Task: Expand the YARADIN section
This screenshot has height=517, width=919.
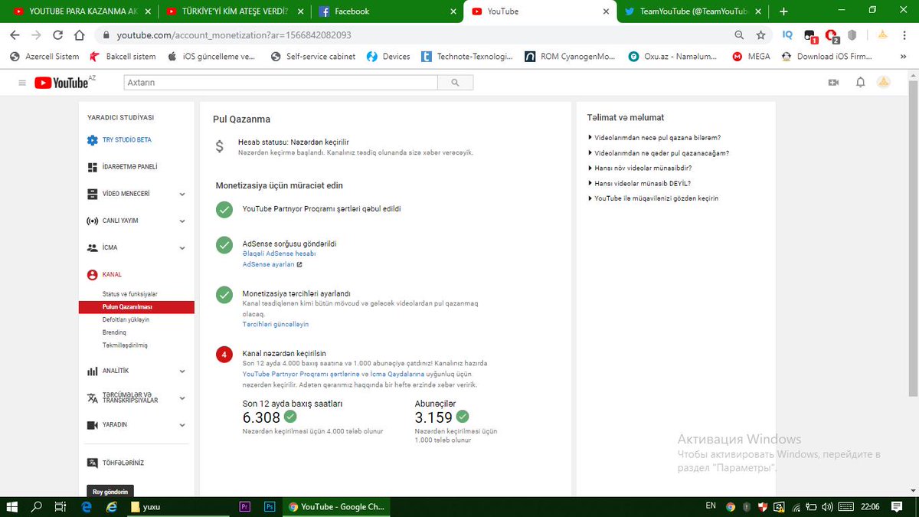Action: pyautogui.click(x=182, y=425)
